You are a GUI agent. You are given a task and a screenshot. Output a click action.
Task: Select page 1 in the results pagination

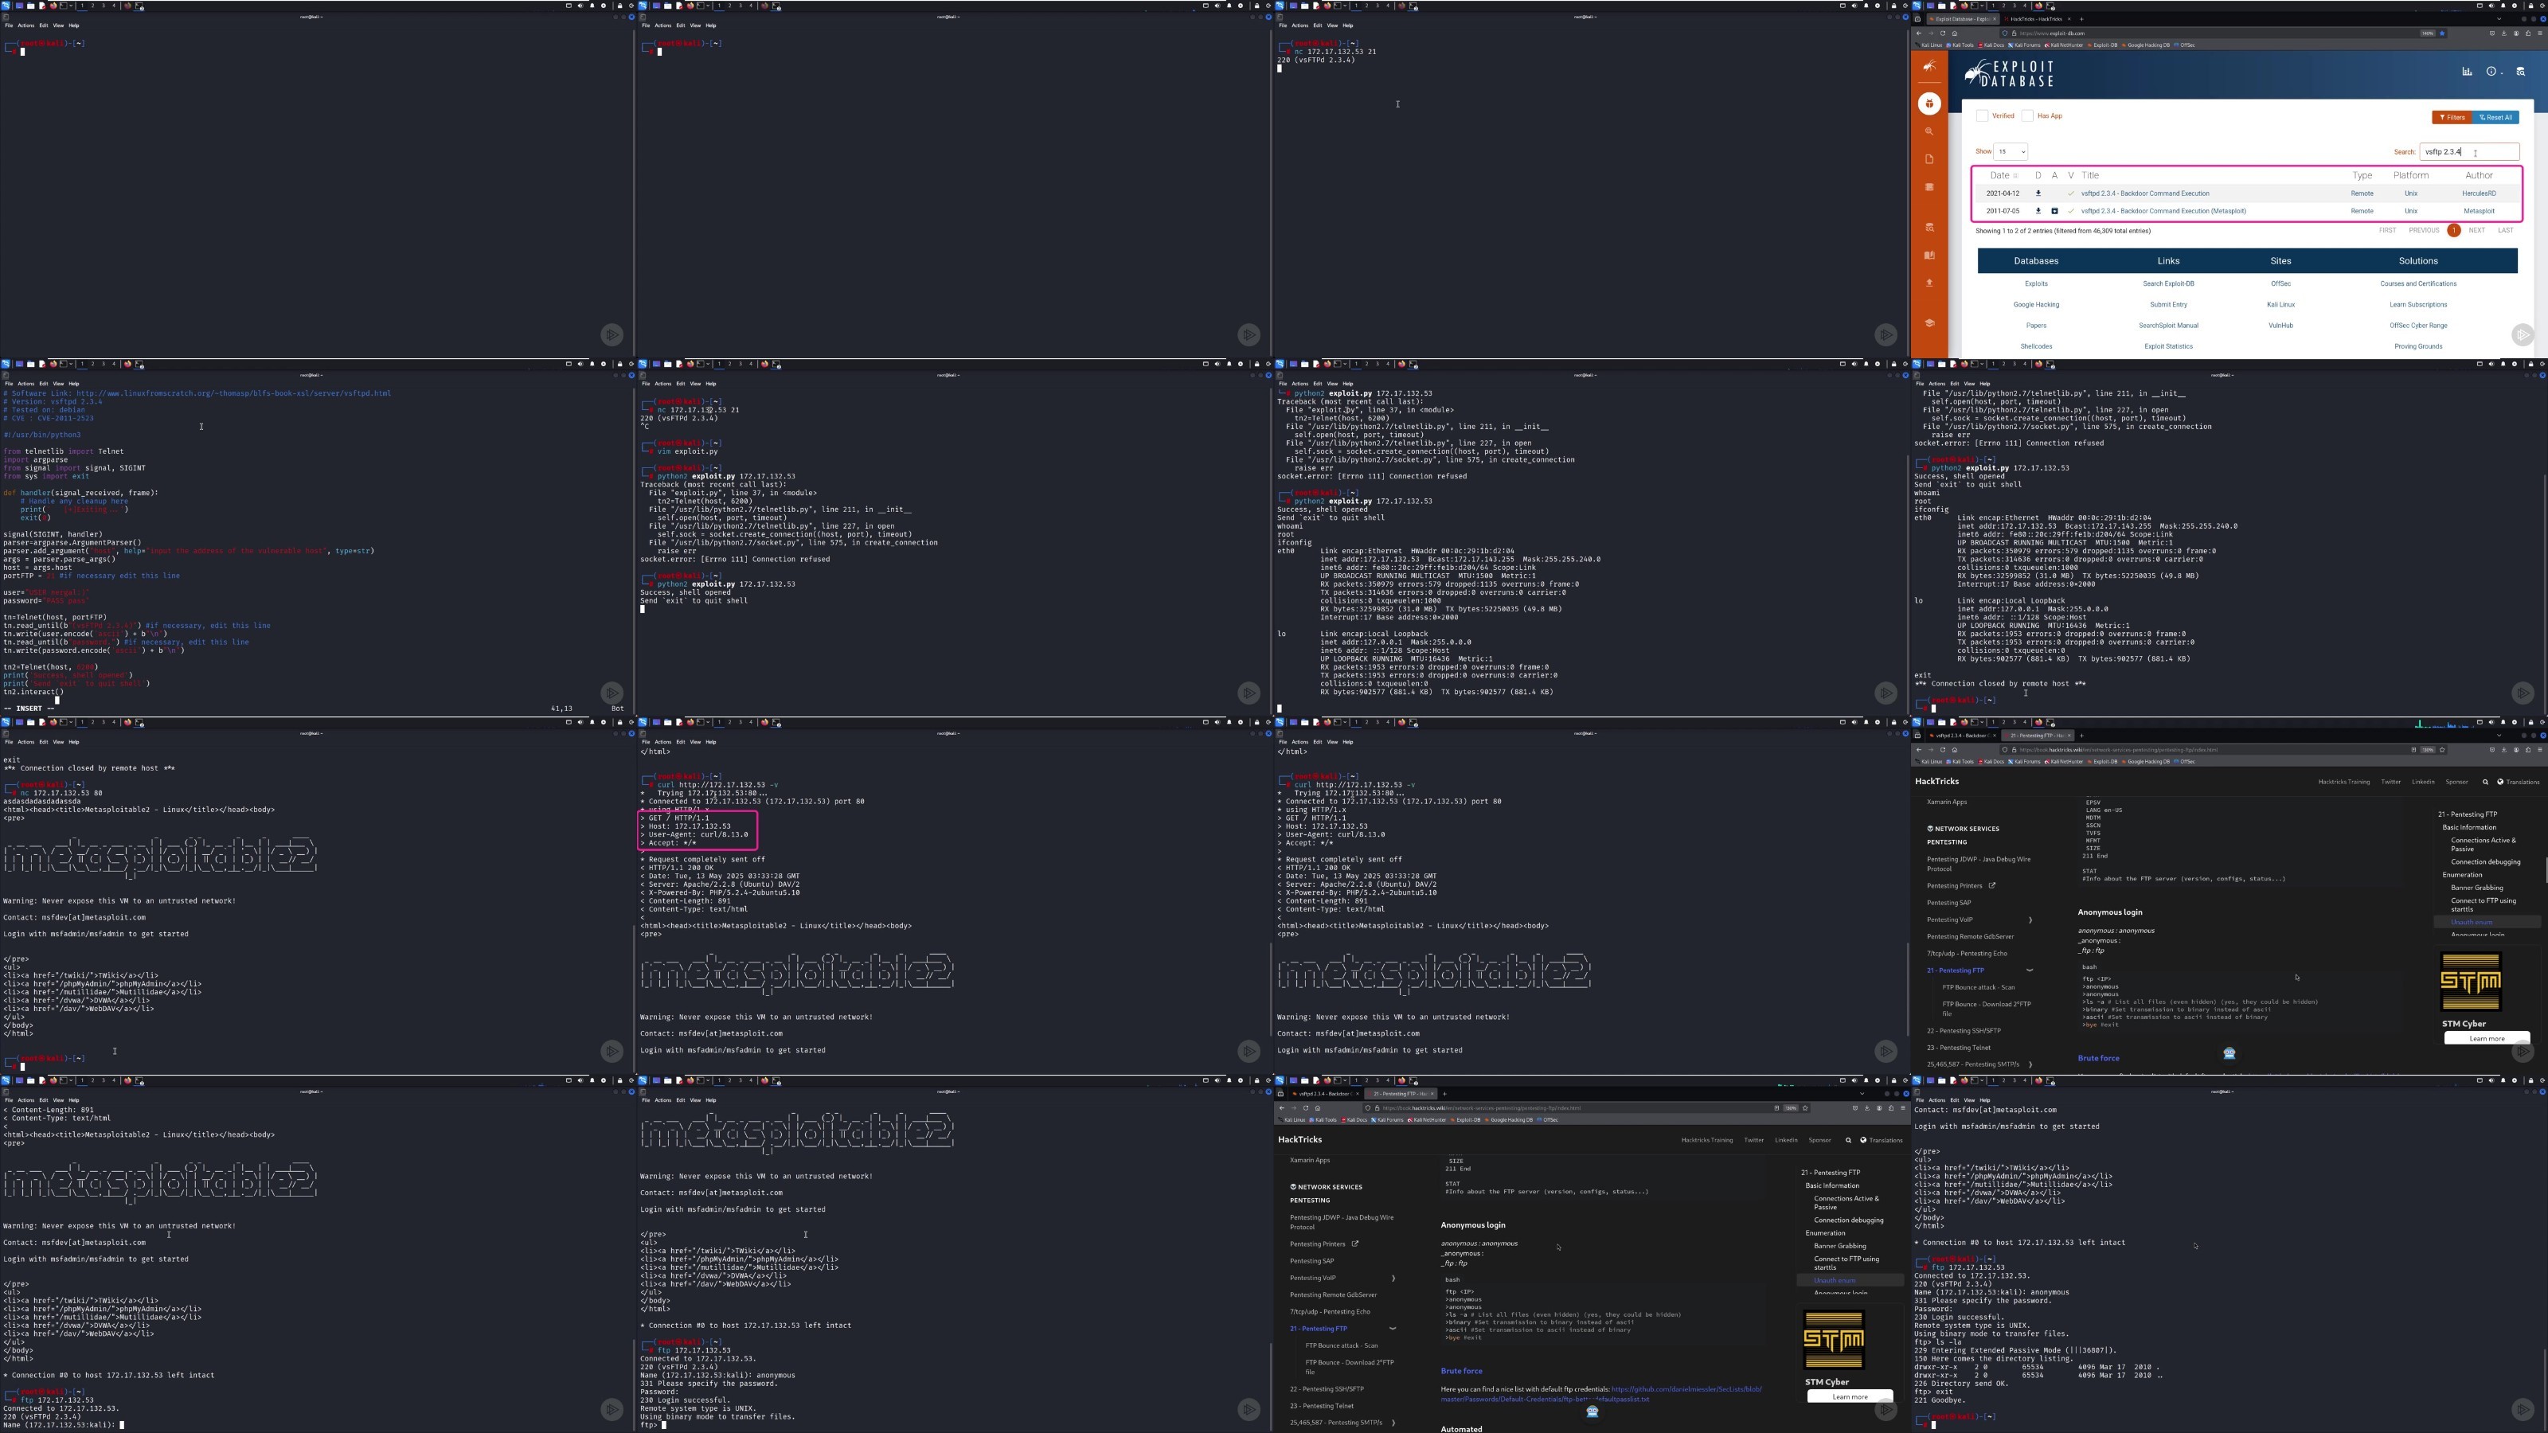click(2454, 230)
